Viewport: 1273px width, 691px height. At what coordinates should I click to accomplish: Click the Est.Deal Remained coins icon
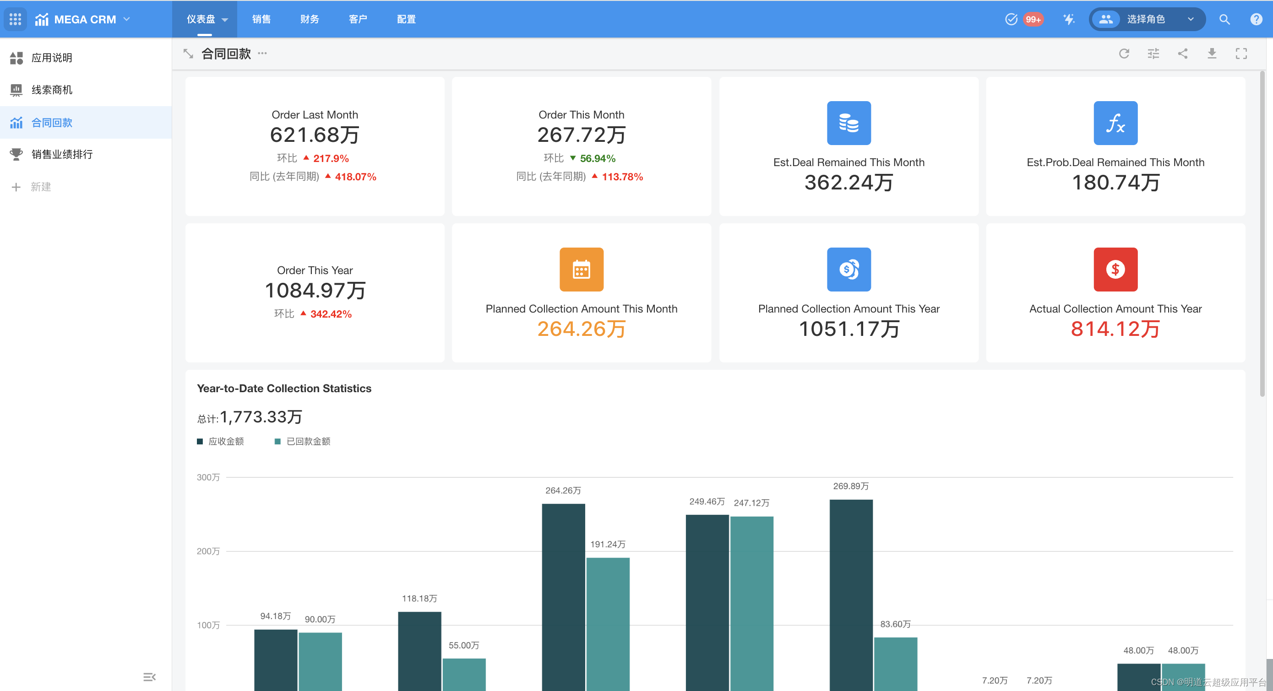(849, 123)
